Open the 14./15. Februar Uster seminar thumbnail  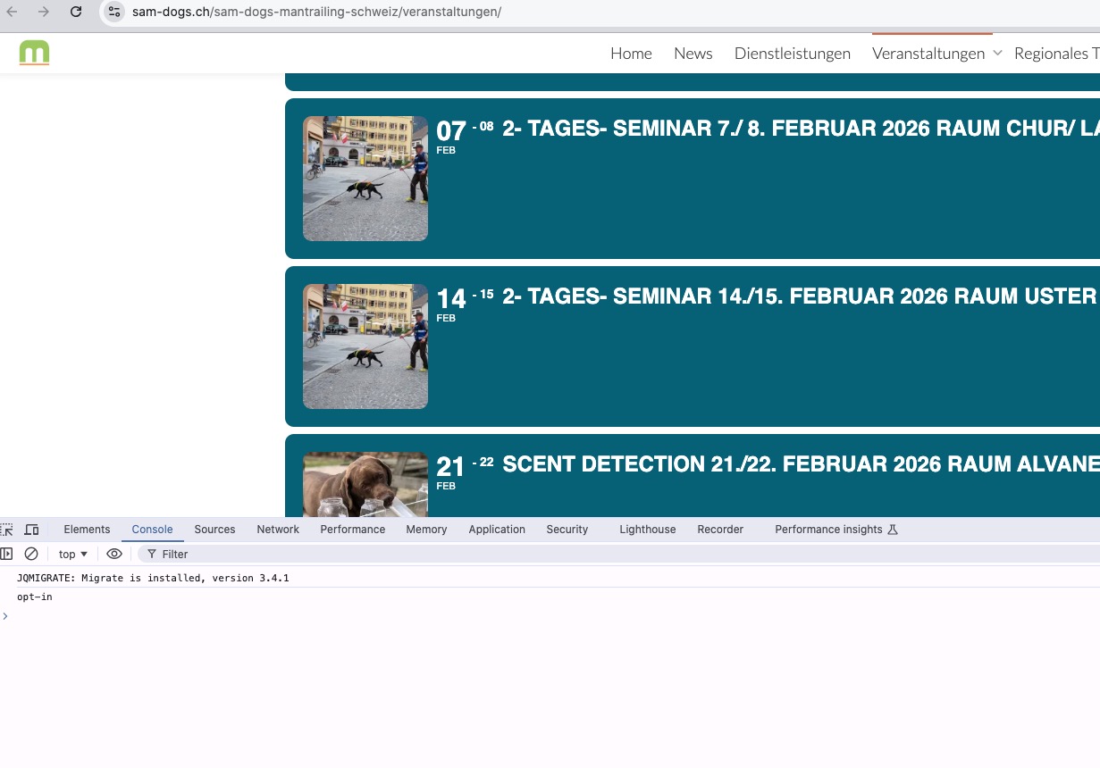(365, 346)
